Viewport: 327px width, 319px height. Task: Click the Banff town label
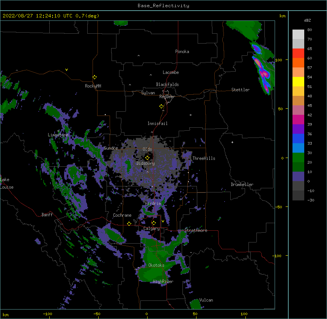pyautogui.click(x=47, y=215)
